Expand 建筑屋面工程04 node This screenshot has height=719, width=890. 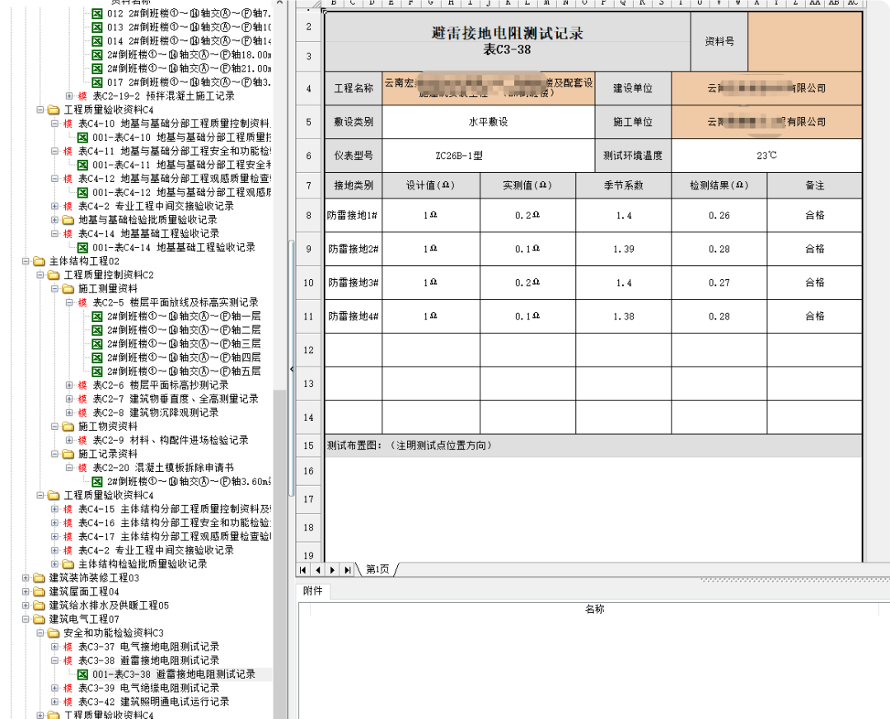(x=26, y=592)
